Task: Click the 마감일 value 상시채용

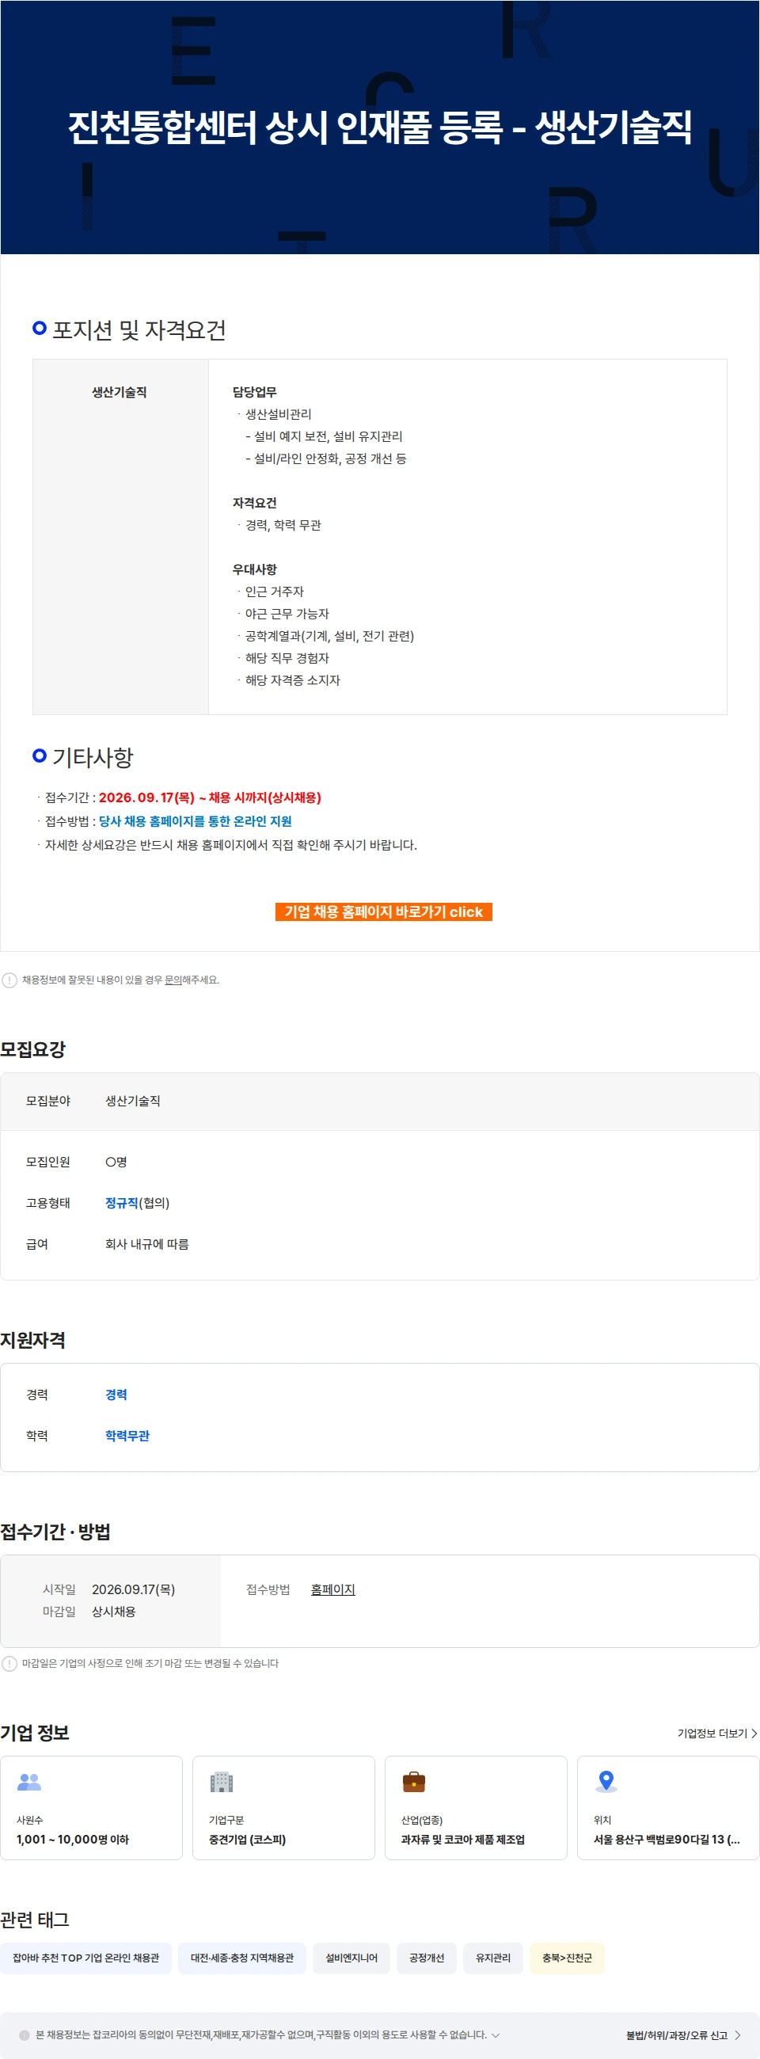Action: 113,1612
